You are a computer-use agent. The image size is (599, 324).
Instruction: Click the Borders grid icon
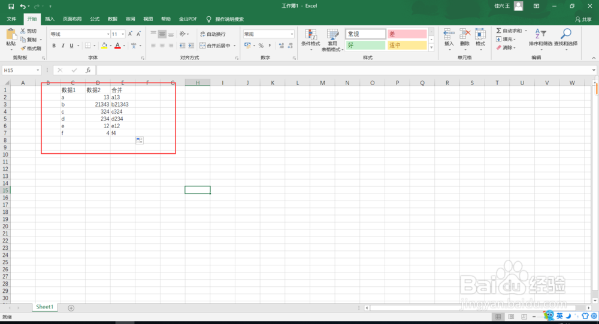[88, 46]
